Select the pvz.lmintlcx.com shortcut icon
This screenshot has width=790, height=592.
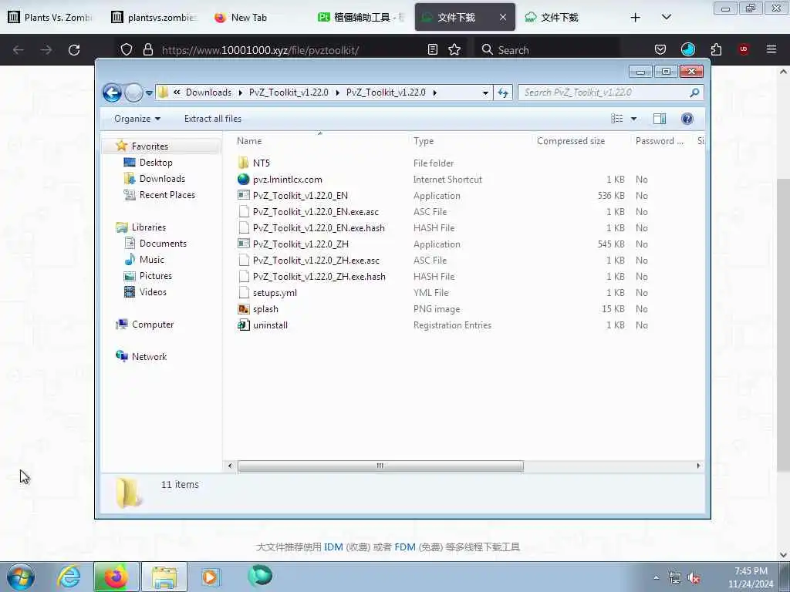(243, 179)
